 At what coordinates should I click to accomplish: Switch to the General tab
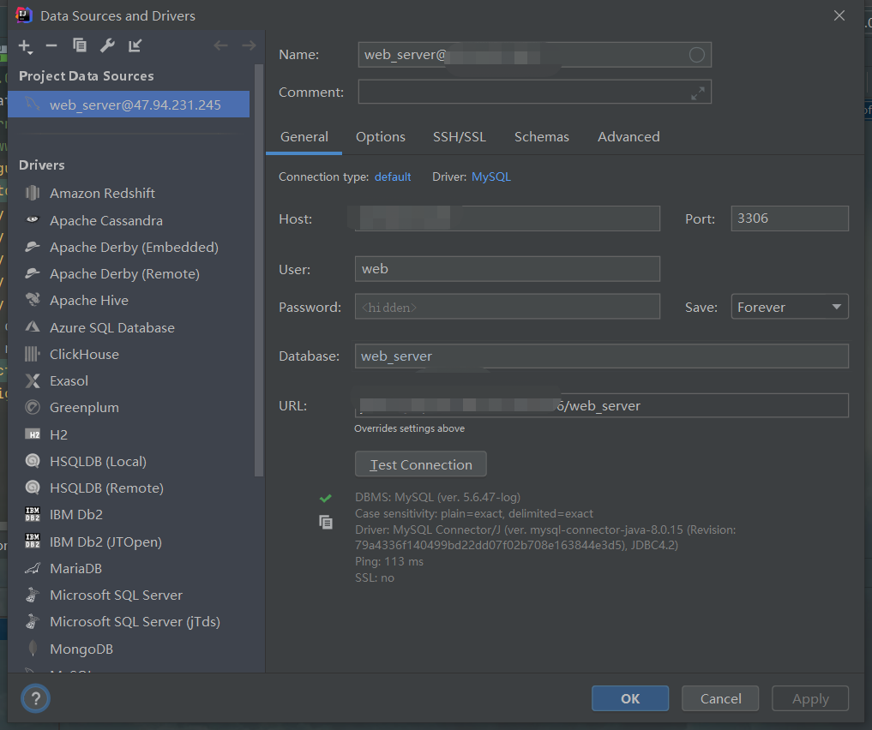coord(304,137)
